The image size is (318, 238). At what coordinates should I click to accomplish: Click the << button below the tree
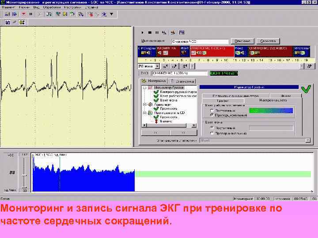155,133
